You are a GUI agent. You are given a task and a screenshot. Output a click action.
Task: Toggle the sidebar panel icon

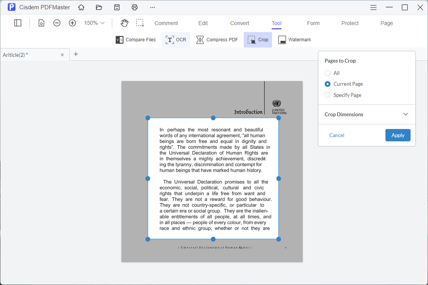click(18, 23)
